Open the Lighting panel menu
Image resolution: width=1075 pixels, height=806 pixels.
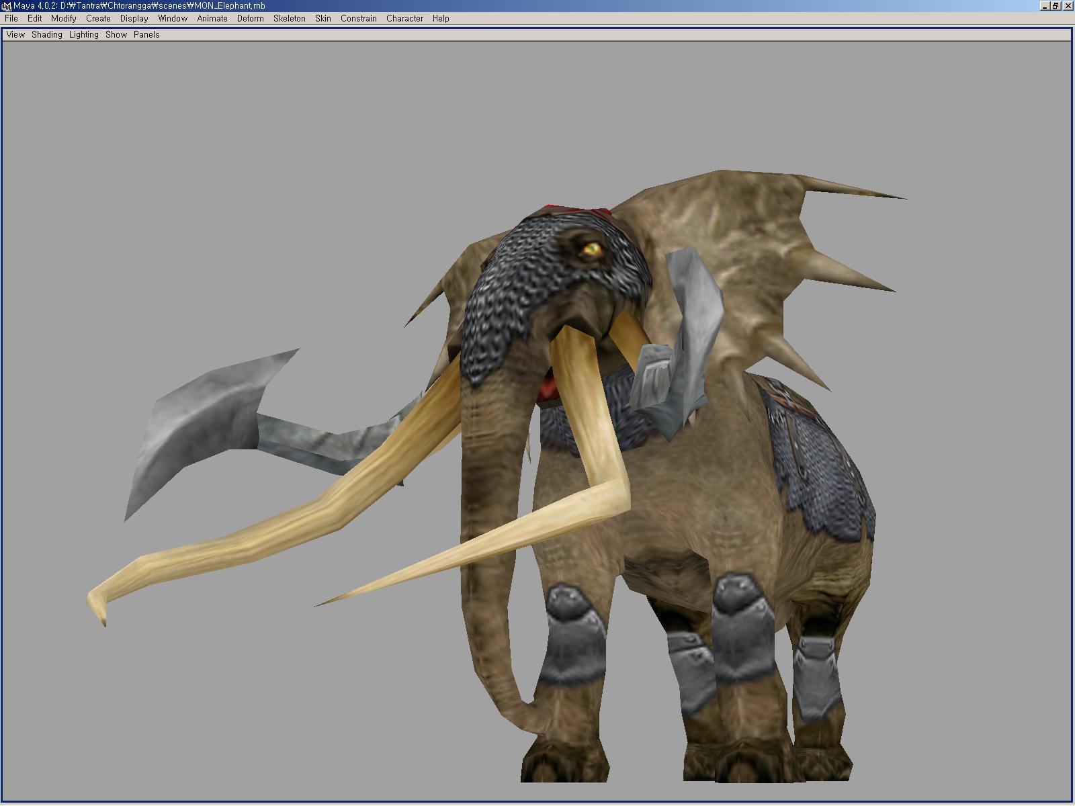(x=84, y=34)
